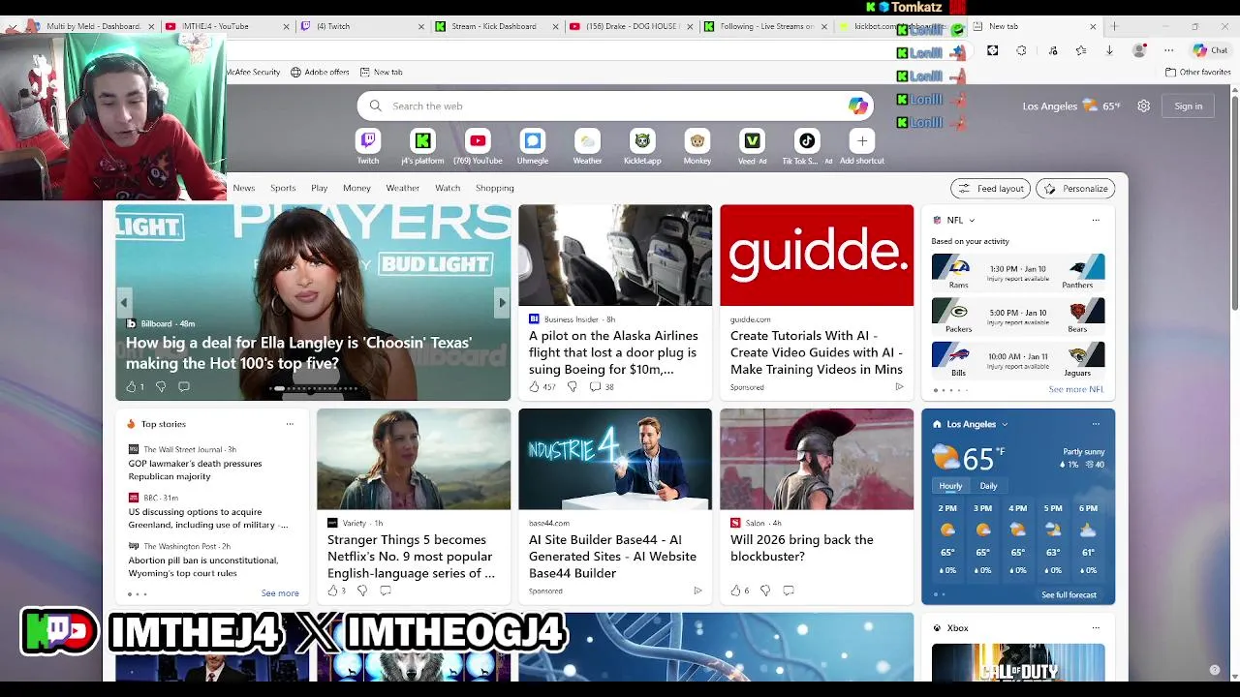Click the Copilot icon in search box

857,106
